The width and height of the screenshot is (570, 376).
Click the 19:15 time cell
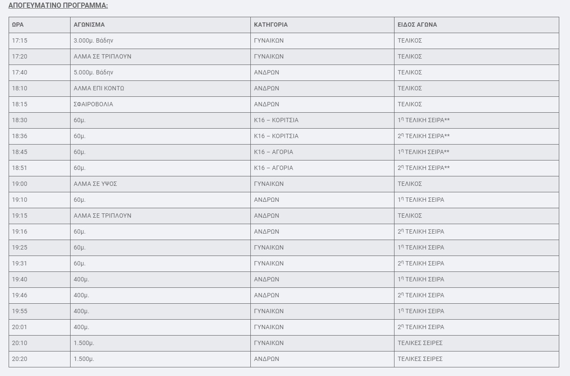point(19,216)
